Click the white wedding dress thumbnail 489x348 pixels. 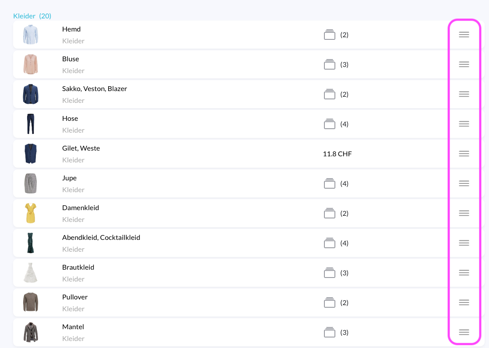(31, 273)
